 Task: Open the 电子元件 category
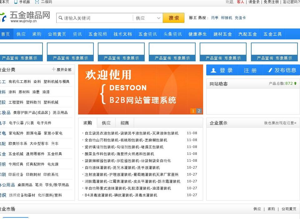click(44, 123)
